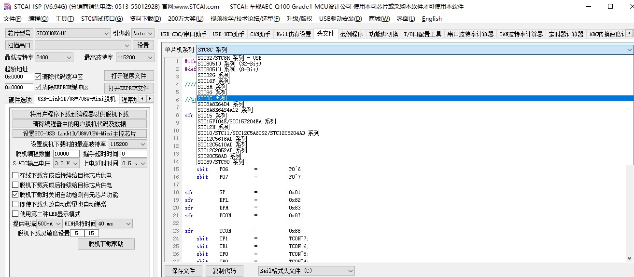Viewport: 634px width, 277px height.
Task: Click the 扫描串口 button
Action: click(x=19, y=45)
